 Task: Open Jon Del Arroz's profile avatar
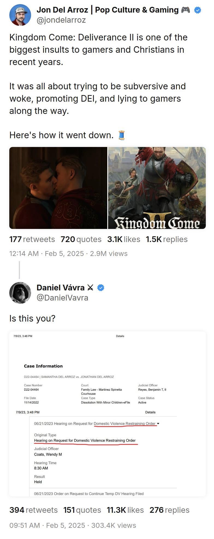20,15
